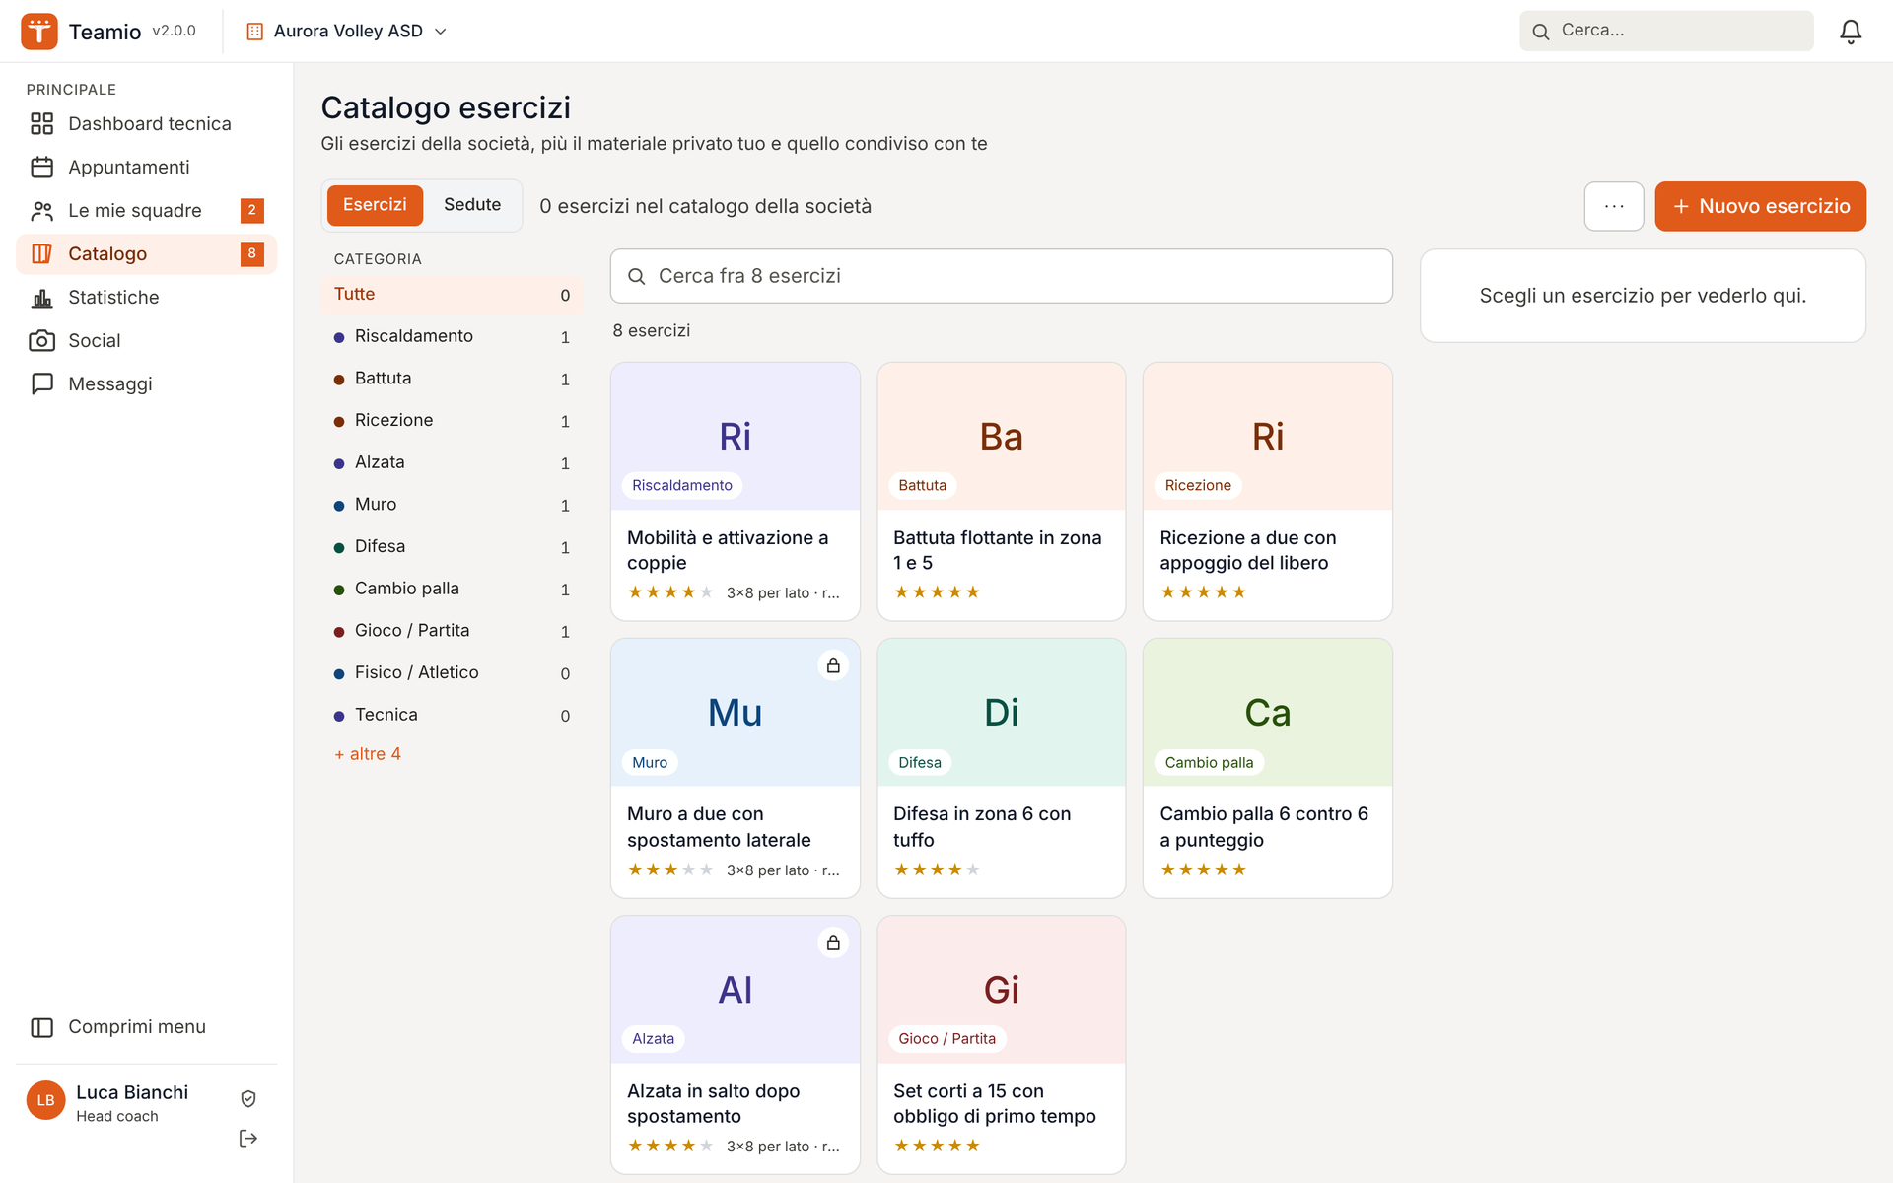This screenshot has height=1183, width=1893.
Task: Click lock icon on Muro card
Action: tap(833, 665)
